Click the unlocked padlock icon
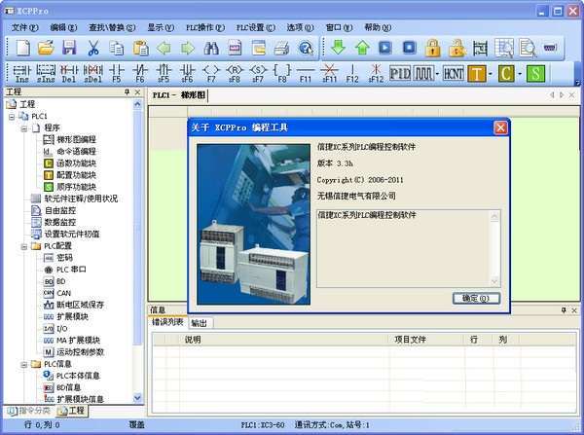 pos(457,48)
